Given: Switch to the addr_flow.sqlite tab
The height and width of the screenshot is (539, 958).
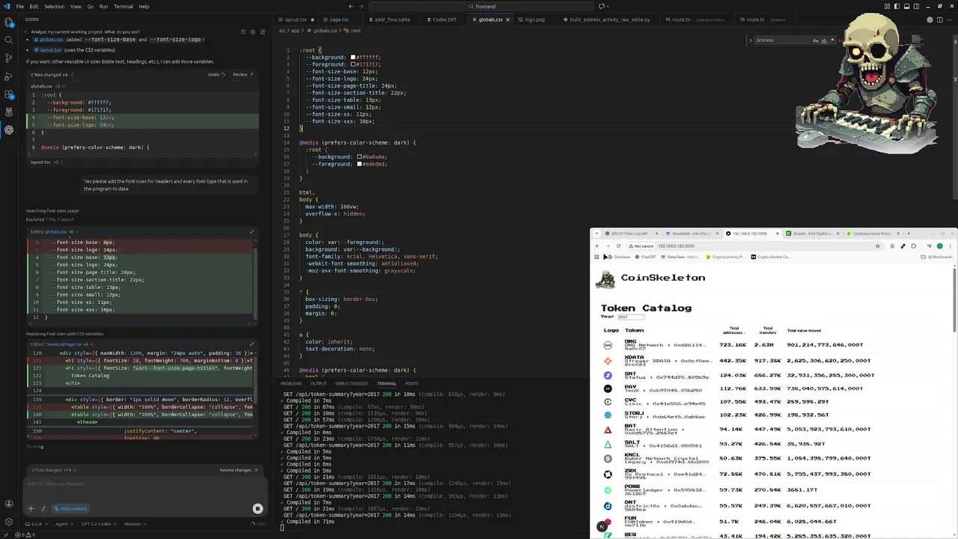Looking at the screenshot, I should [392, 19].
